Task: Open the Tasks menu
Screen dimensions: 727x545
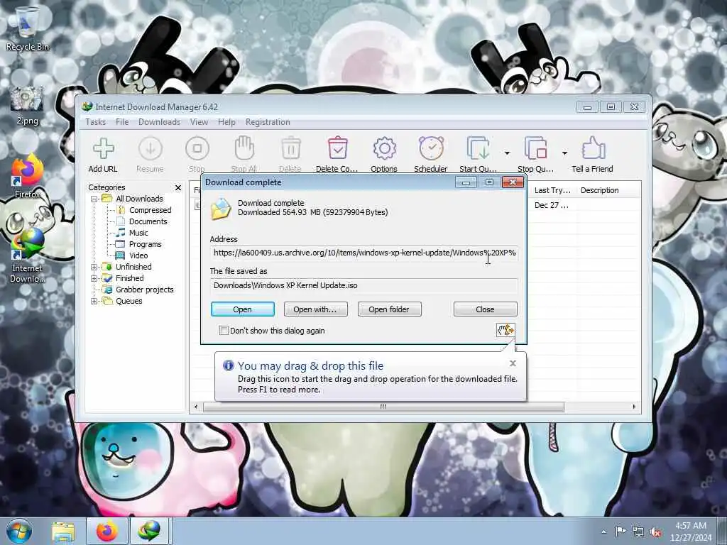Action: 96,122
